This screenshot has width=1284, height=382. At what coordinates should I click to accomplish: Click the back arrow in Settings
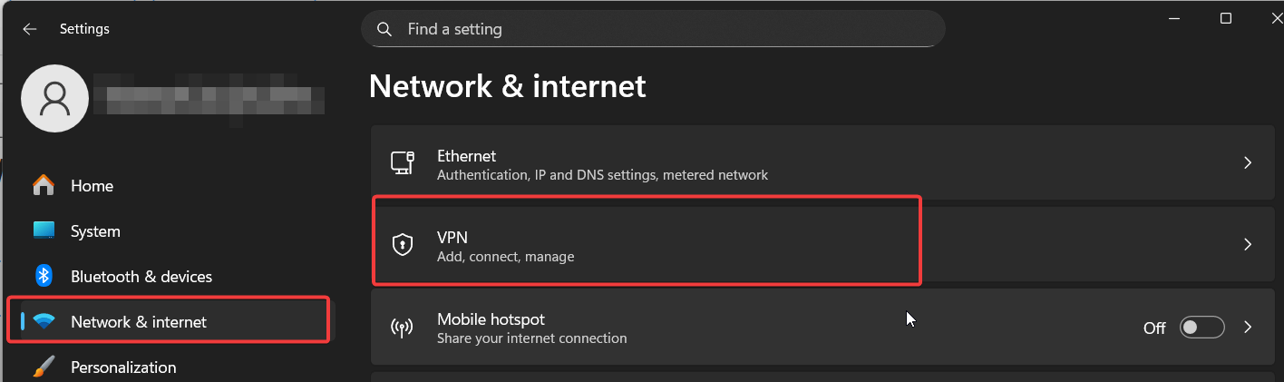30,29
